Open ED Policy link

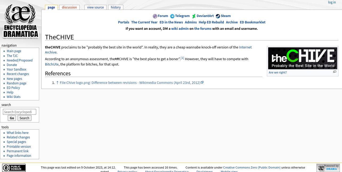(13, 88)
